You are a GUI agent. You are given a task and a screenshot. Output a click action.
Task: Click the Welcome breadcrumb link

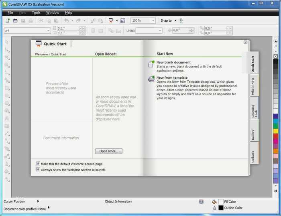(42, 54)
